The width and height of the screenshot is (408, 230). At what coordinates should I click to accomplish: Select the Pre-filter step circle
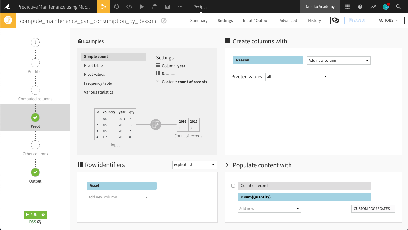coord(35,63)
